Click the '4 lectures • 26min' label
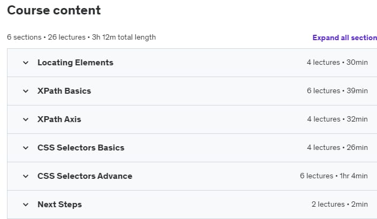This screenshot has height=219, width=377. click(337, 148)
